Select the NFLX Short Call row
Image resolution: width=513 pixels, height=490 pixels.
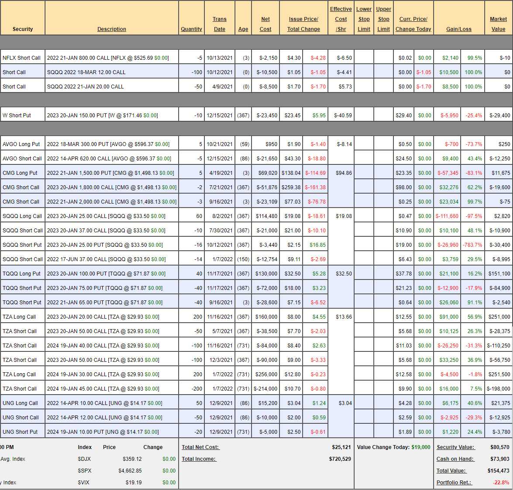[21, 58]
